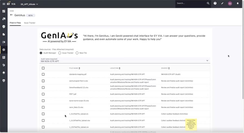
Task: Click the HOME breadcrumb link
Action: click(x=12, y=11)
